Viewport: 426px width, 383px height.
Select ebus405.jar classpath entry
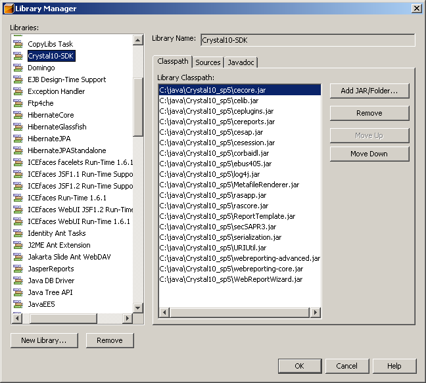[239, 164]
